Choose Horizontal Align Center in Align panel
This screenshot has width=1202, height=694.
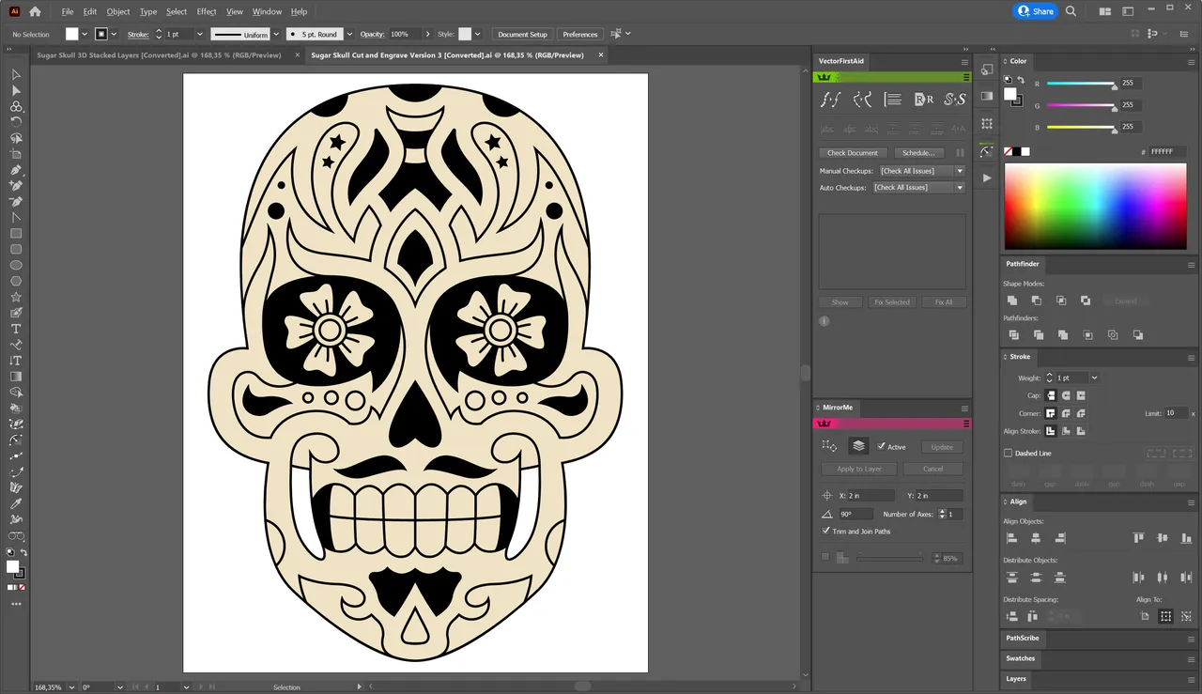[x=1036, y=538]
